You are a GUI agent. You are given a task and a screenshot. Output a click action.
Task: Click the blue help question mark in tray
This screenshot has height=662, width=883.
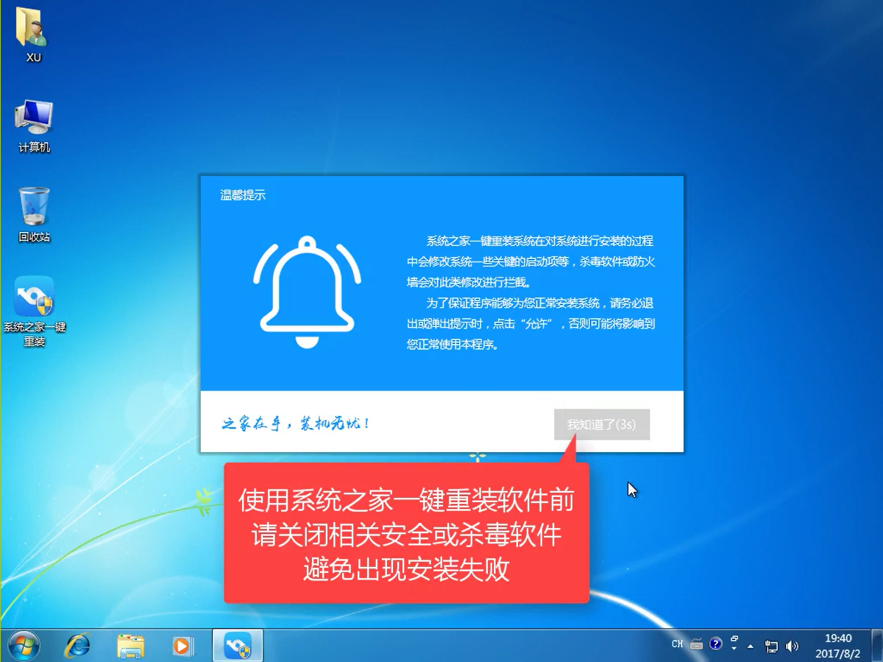pyautogui.click(x=714, y=644)
